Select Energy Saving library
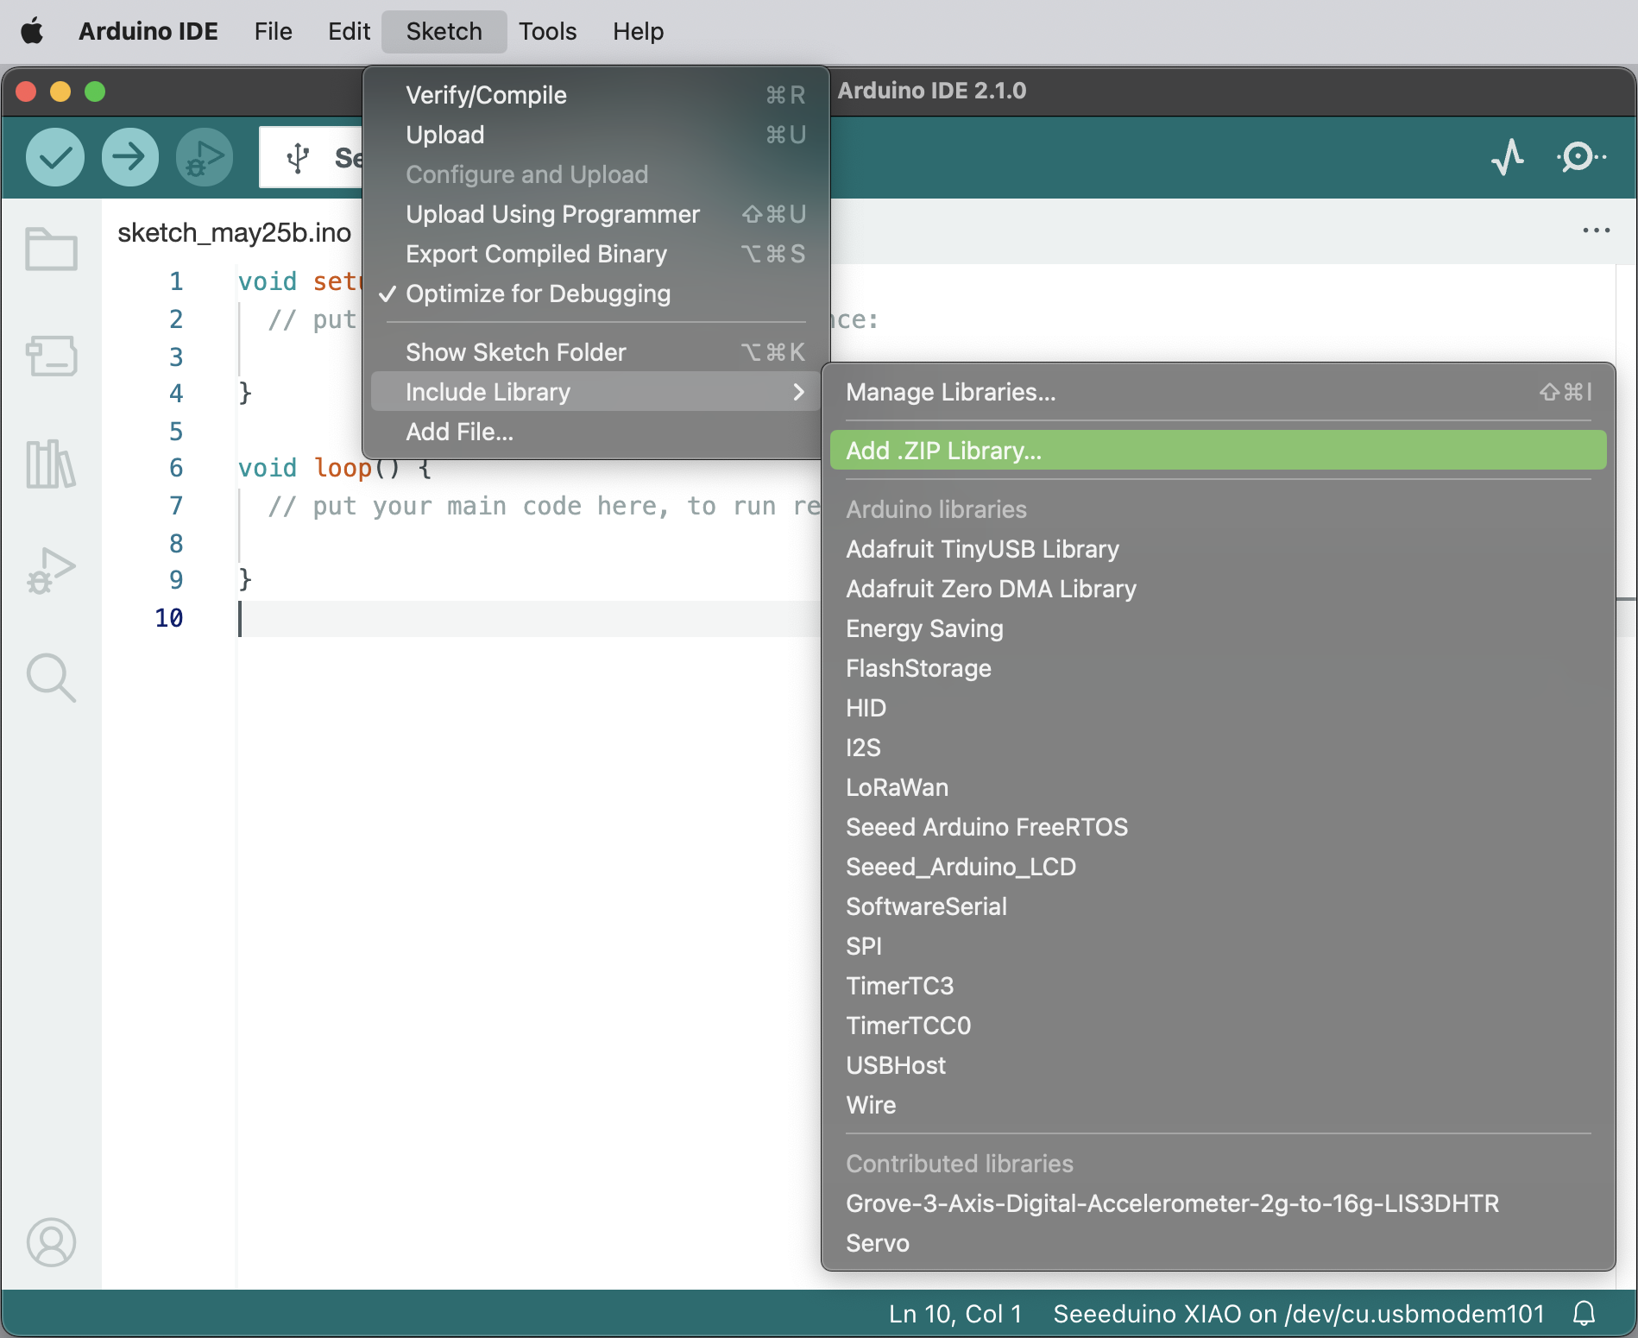 tap(1219, 628)
